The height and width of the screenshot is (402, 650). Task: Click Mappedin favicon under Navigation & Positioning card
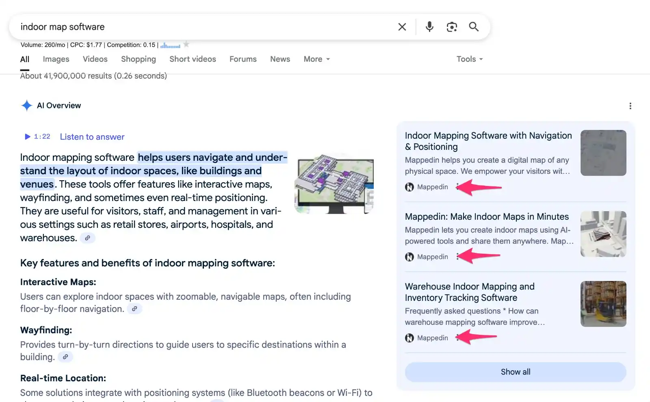[409, 187]
